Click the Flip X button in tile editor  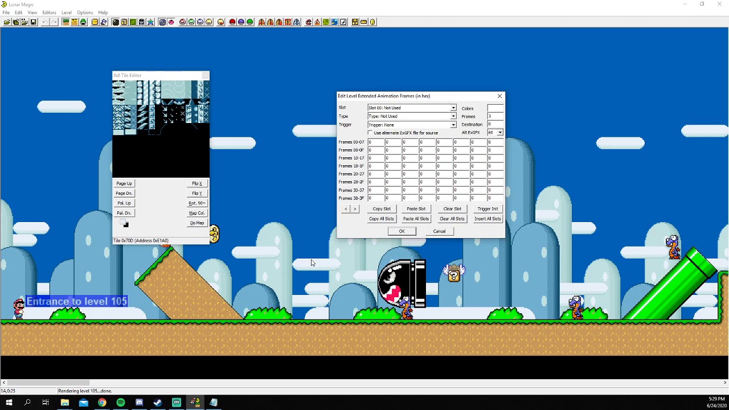pos(197,183)
